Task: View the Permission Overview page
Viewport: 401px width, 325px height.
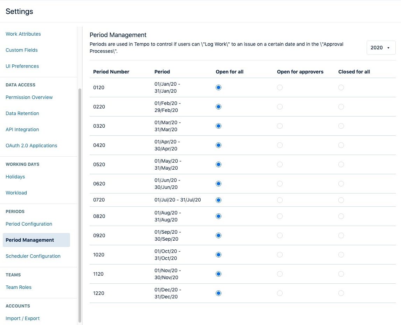Action: [29, 97]
